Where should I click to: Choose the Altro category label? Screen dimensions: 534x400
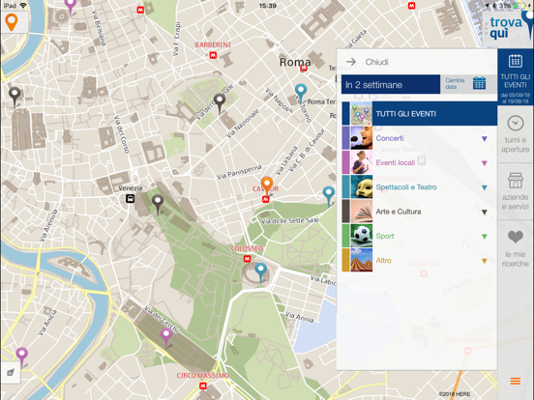click(x=383, y=261)
